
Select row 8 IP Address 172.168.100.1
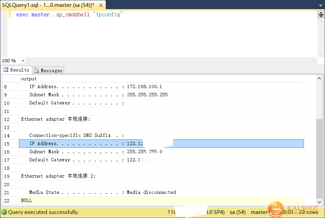pyautogui.click(x=161, y=86)
